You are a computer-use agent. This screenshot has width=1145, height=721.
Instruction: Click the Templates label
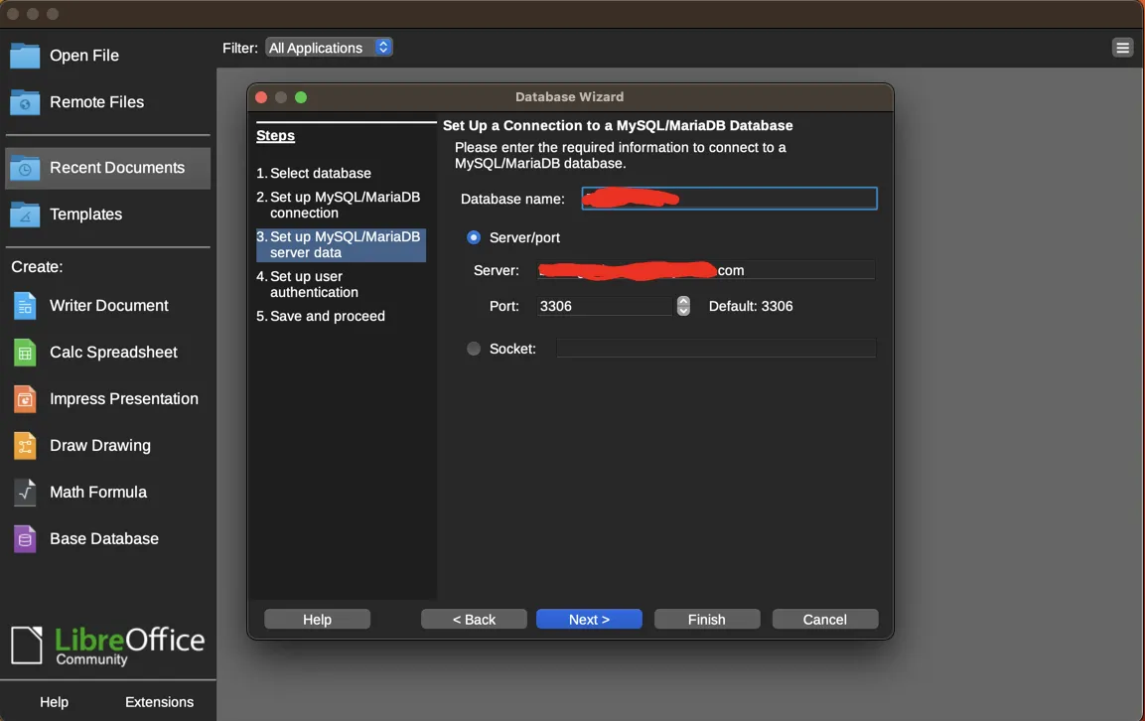86,215
